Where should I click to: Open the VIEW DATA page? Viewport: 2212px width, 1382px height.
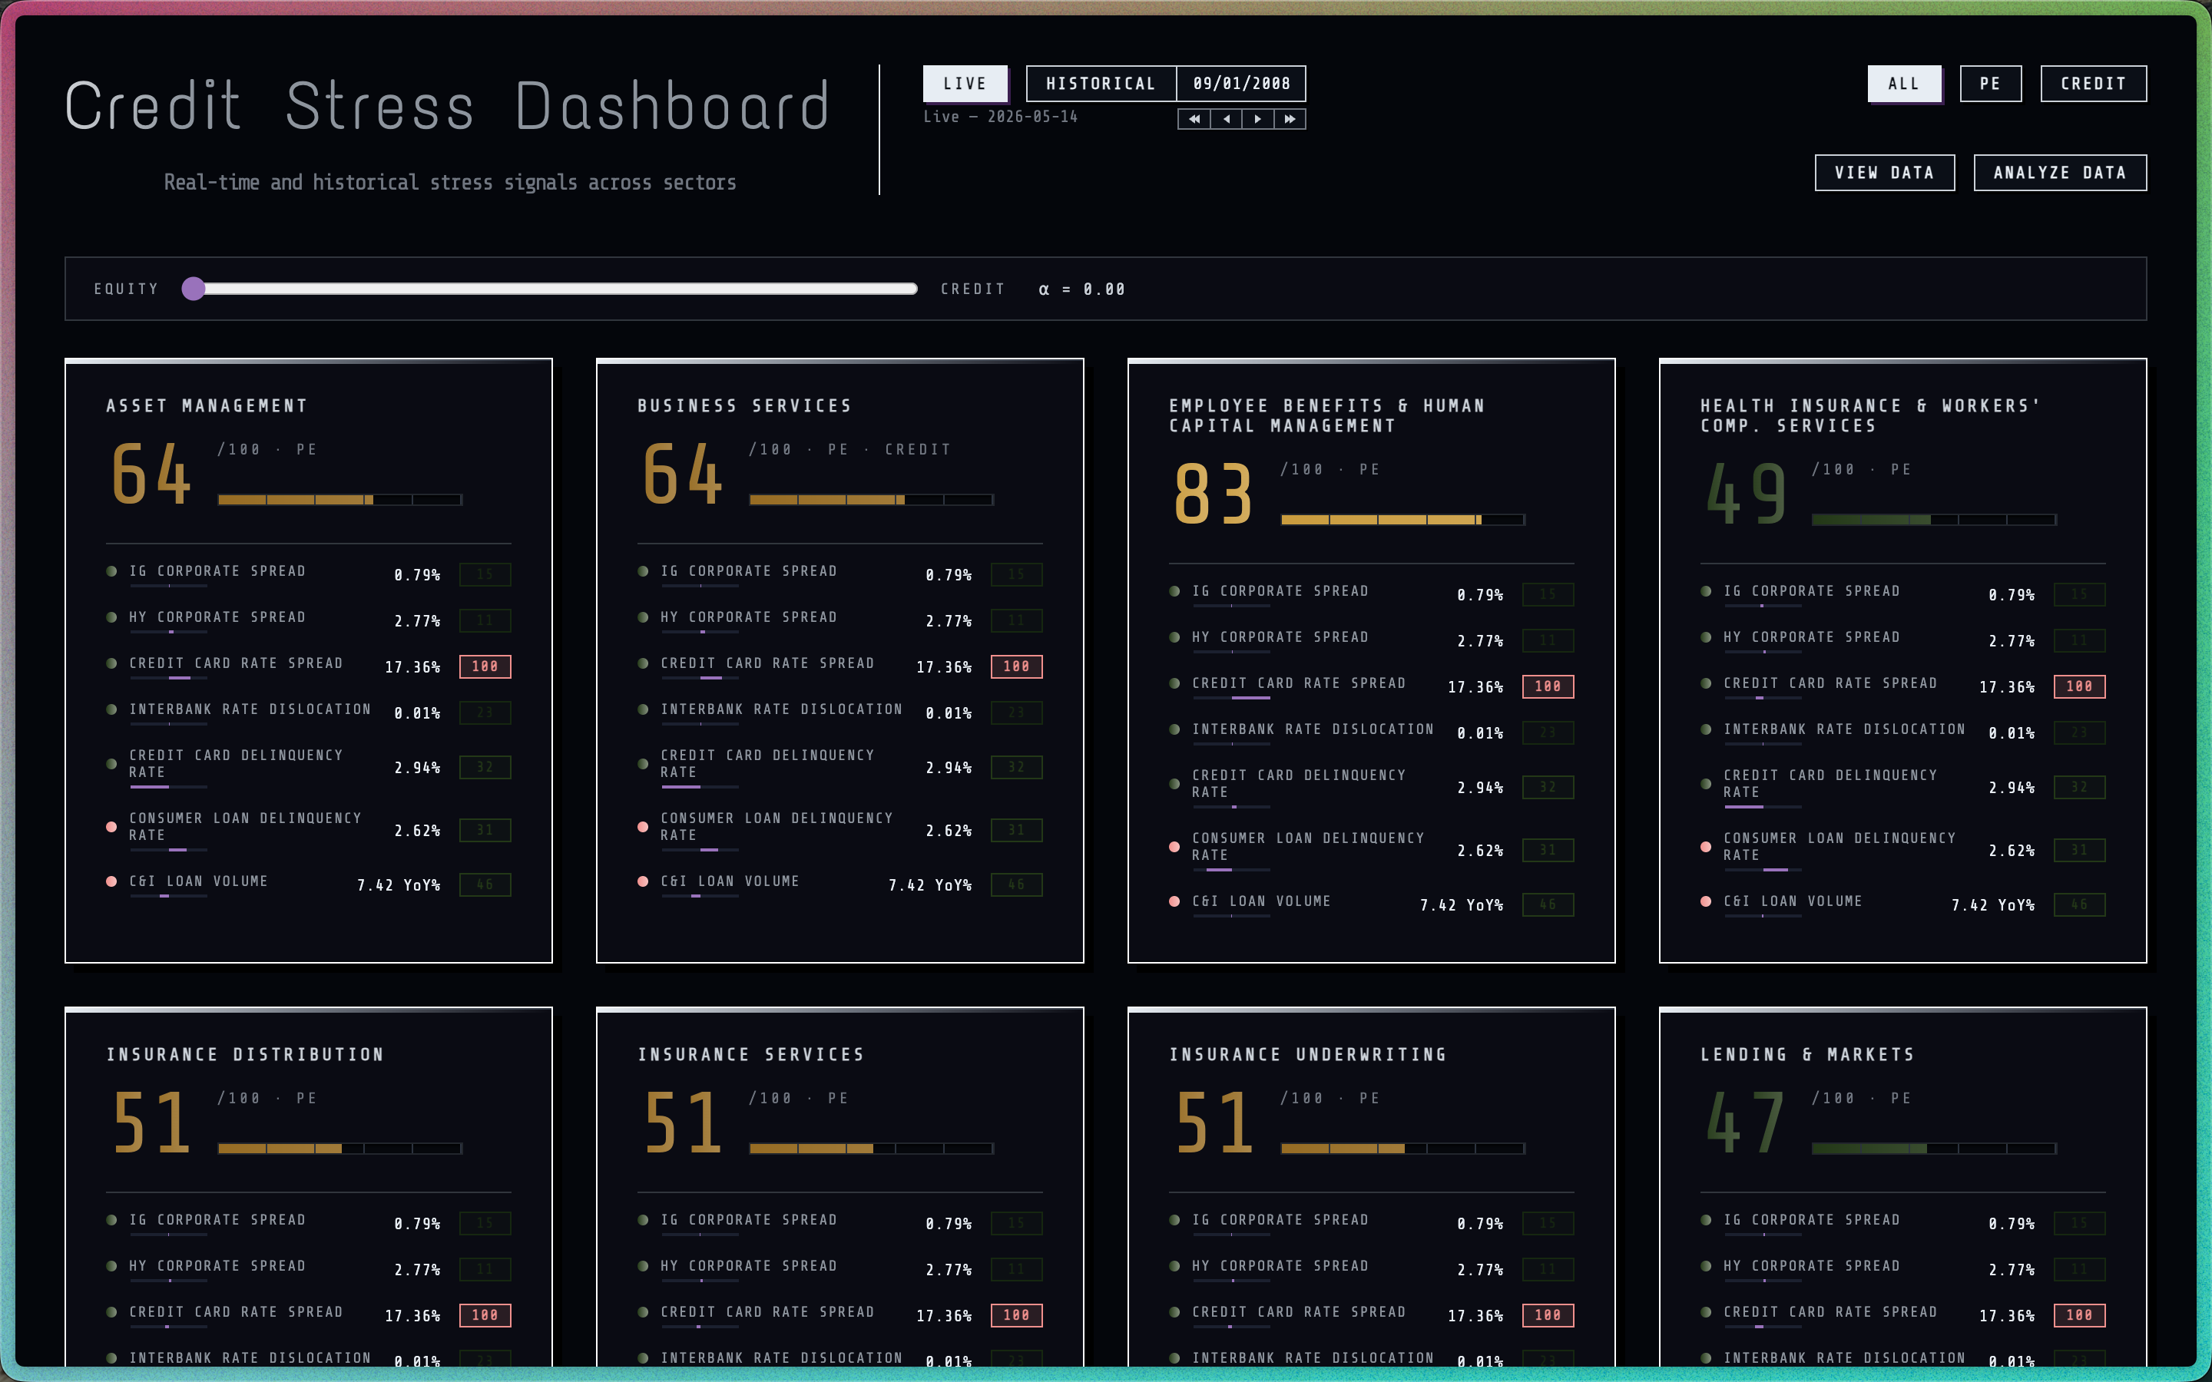point(1885,173)
